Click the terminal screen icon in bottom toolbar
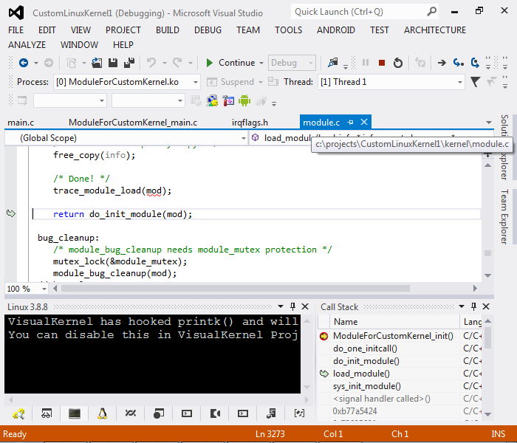517x443 pixels. 75,413
